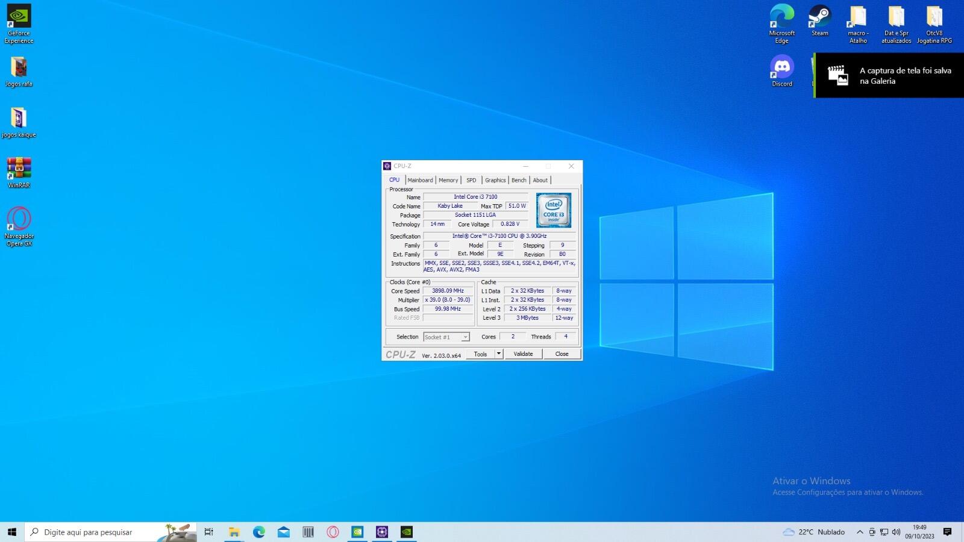The image size is (964, 542).
Task: Launch Navegador Opera GX from the desktop
Action: [x=19, y=226]
